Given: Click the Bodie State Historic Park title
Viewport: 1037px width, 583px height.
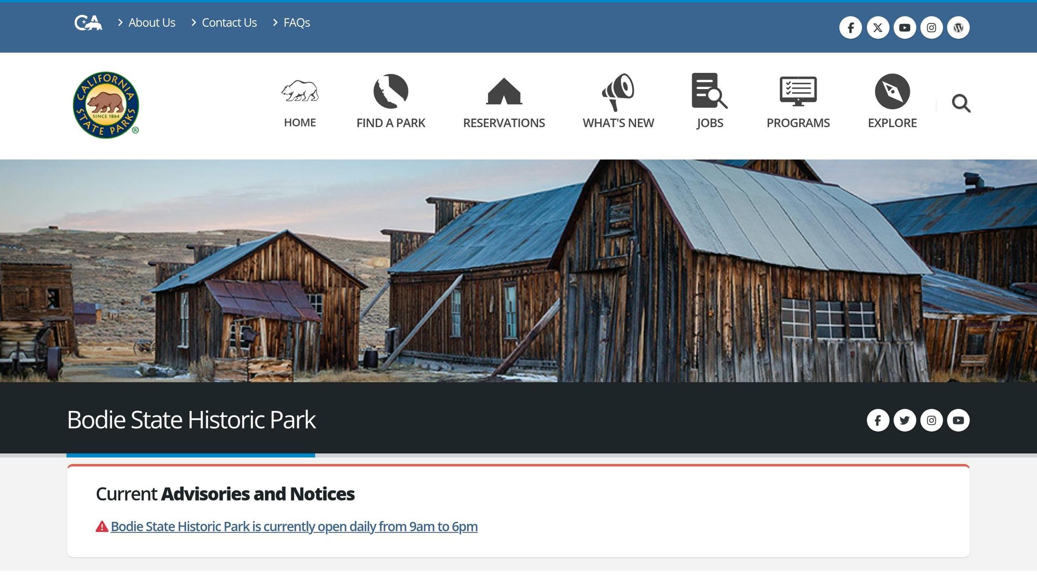Looking at the screenshot, I should pyautogui.click(x=191, y=420).
